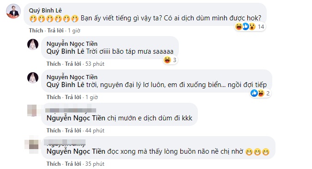Screen dimensions: 312x169
Task: Click Trả lời under the 35 phút comment
Action: [73, 163]
